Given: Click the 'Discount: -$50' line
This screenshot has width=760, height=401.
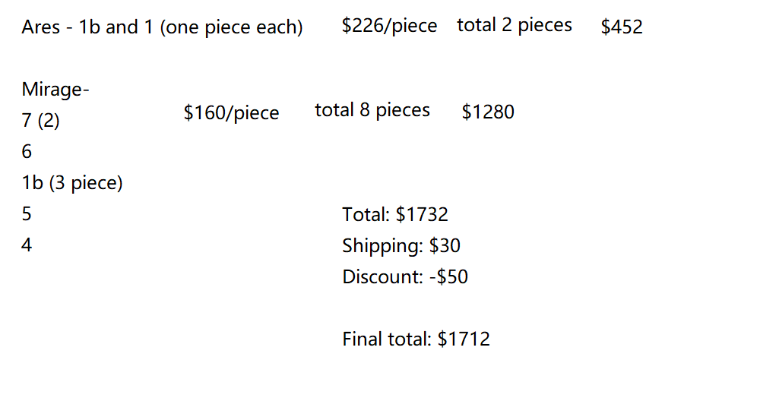Looking at the screenshot, I should pos(404,276).
